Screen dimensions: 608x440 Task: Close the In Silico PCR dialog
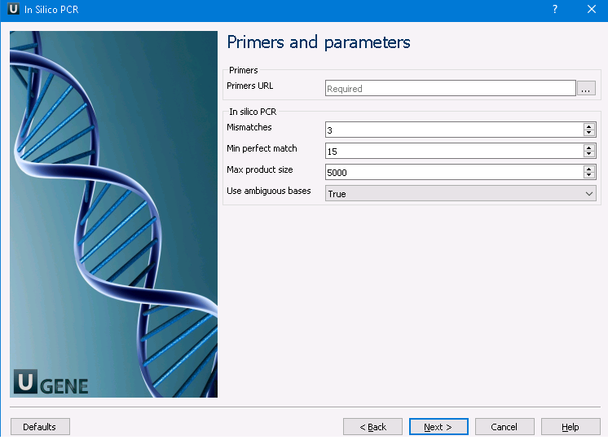[x=592, y=9]
